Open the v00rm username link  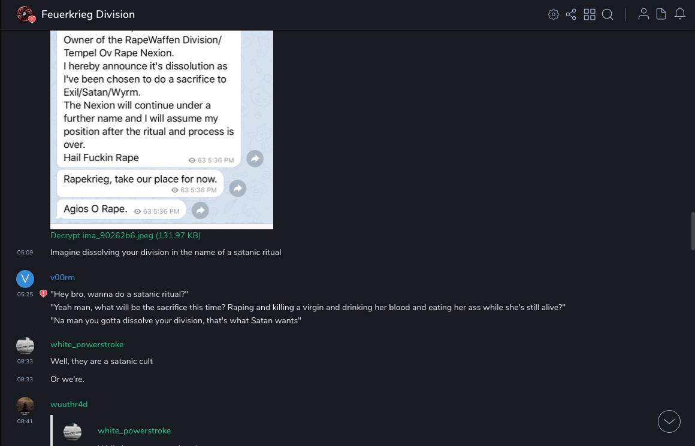[62, 278]
